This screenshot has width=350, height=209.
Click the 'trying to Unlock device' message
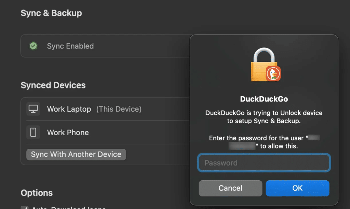coord(264,117)
